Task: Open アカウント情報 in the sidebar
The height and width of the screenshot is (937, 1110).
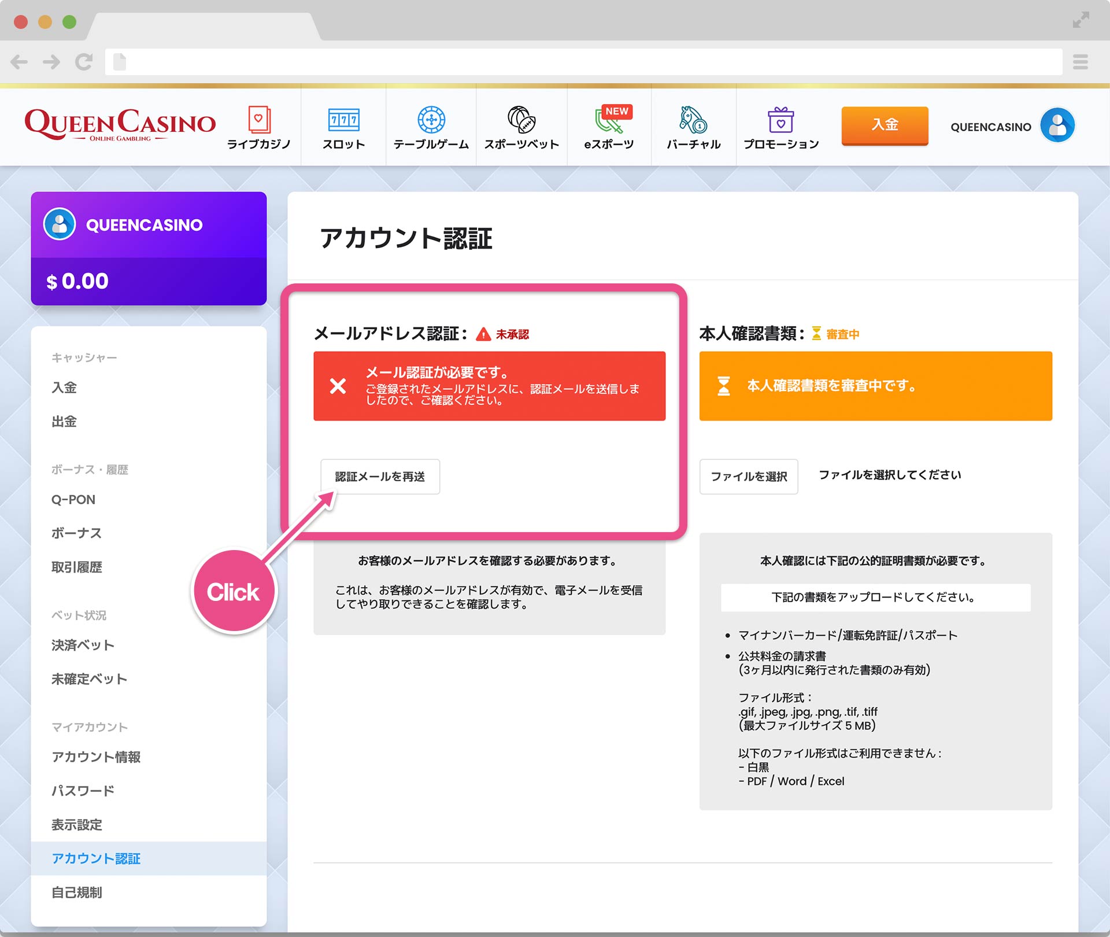Action: (x=96, y=757)
